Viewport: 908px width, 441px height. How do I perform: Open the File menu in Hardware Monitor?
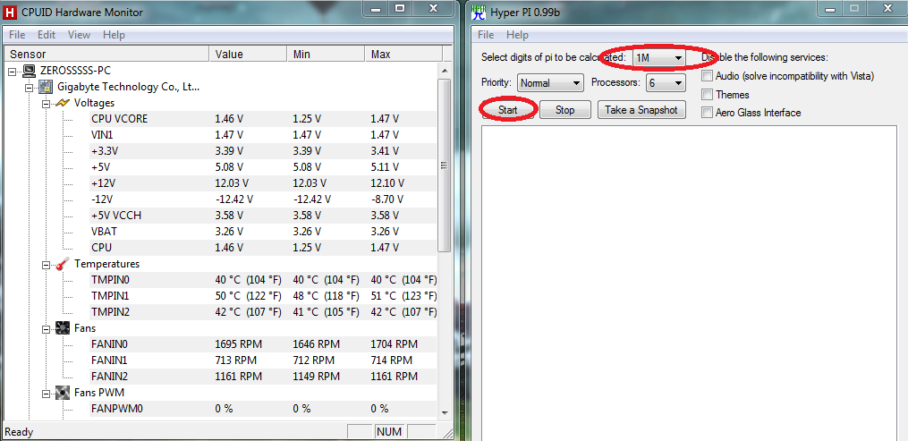(17, 35)
